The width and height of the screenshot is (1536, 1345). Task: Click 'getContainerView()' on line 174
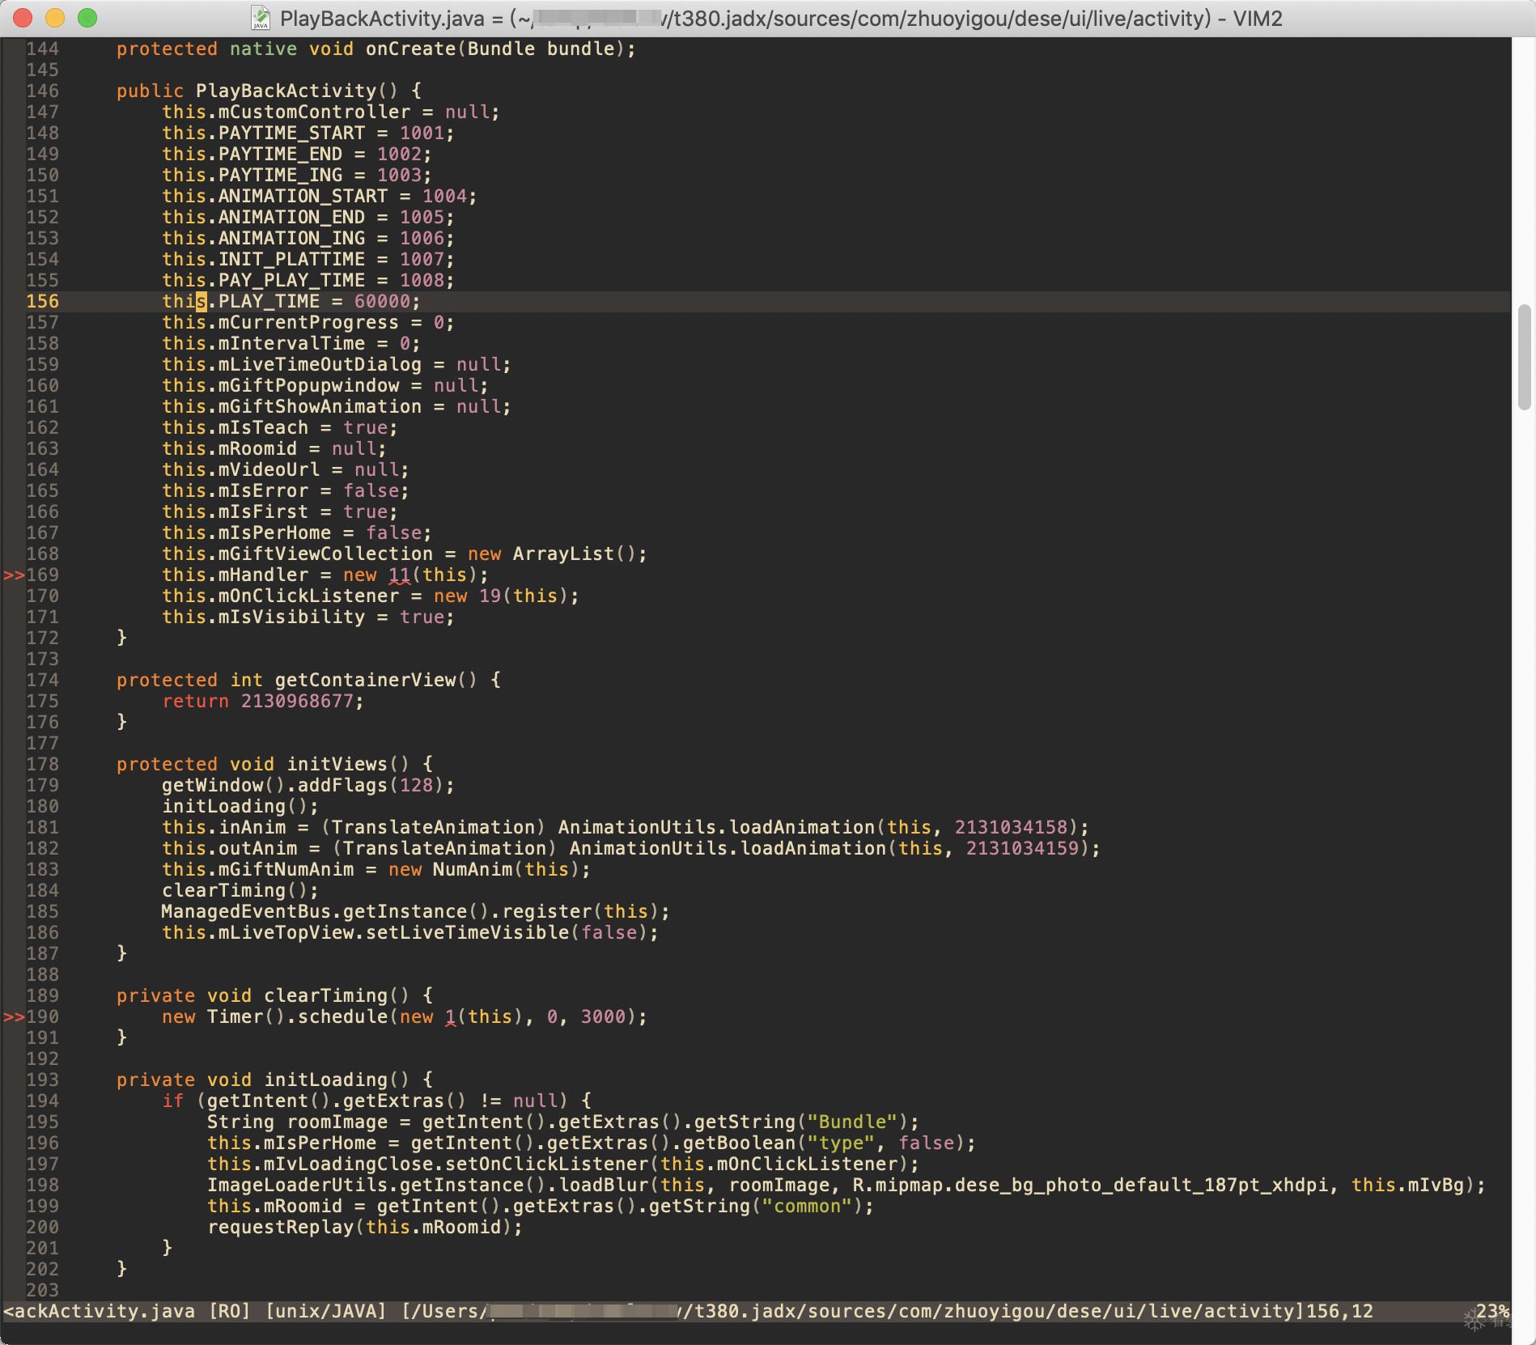pos(376,681)
